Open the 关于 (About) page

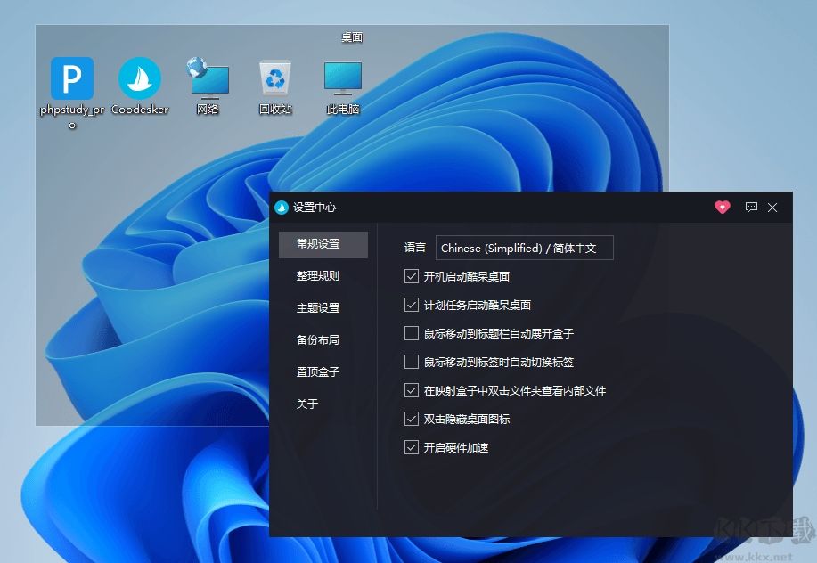coord(306,404)
